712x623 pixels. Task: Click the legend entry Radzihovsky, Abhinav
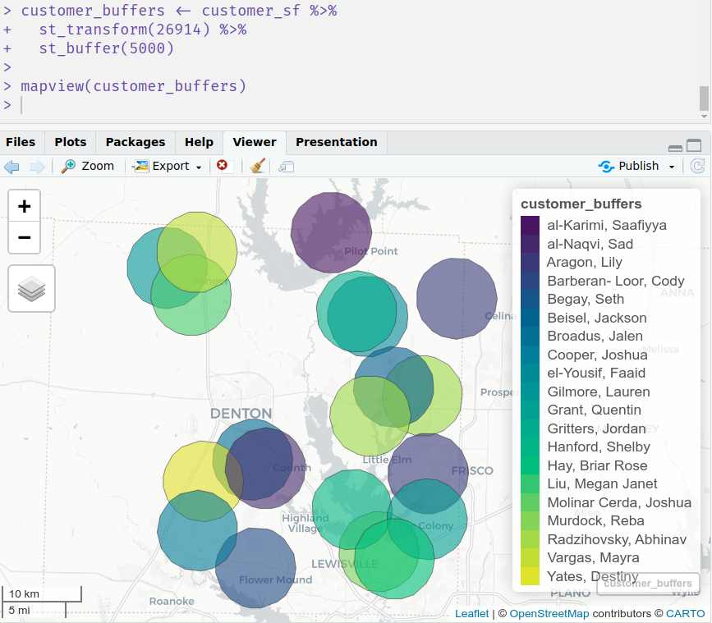click(x=617, y=539)
